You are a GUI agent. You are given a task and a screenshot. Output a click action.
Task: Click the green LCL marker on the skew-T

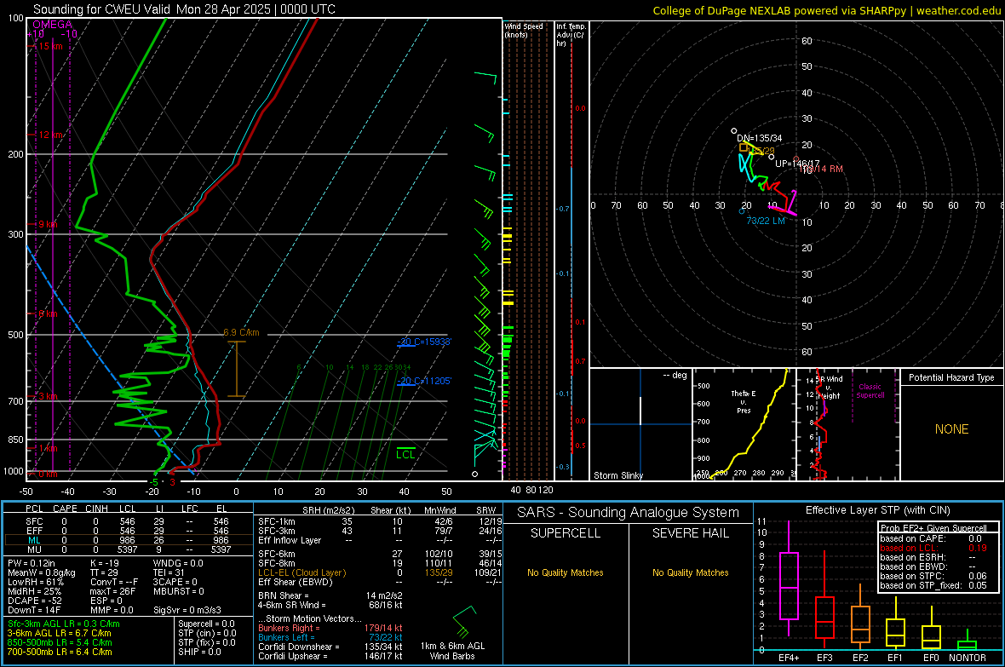pyautogui.click(x=405, y=453)
